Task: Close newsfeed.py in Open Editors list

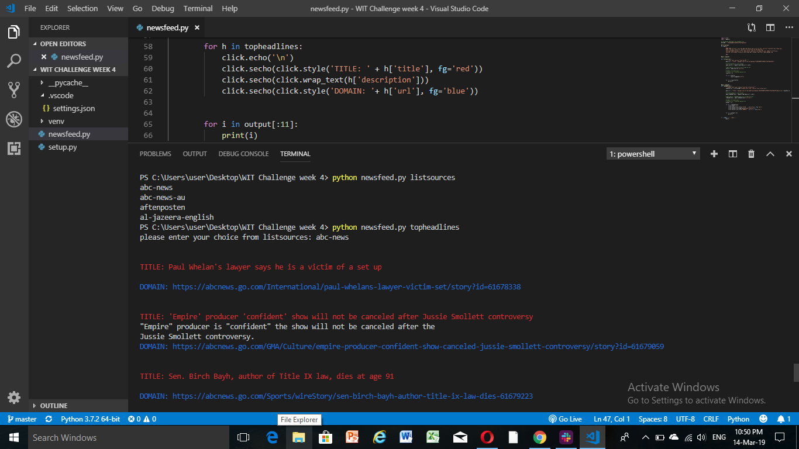Action: point(44,57)
